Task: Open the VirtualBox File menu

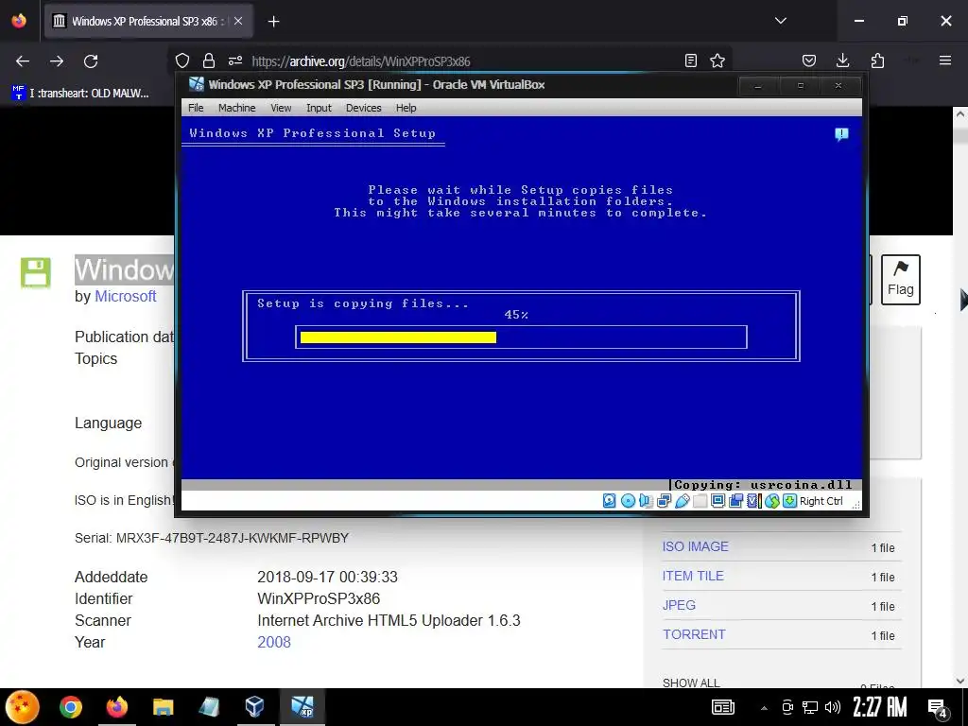Action: tap(196, 108)
